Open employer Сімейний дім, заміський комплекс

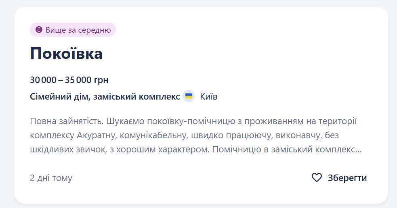point(105,97)
